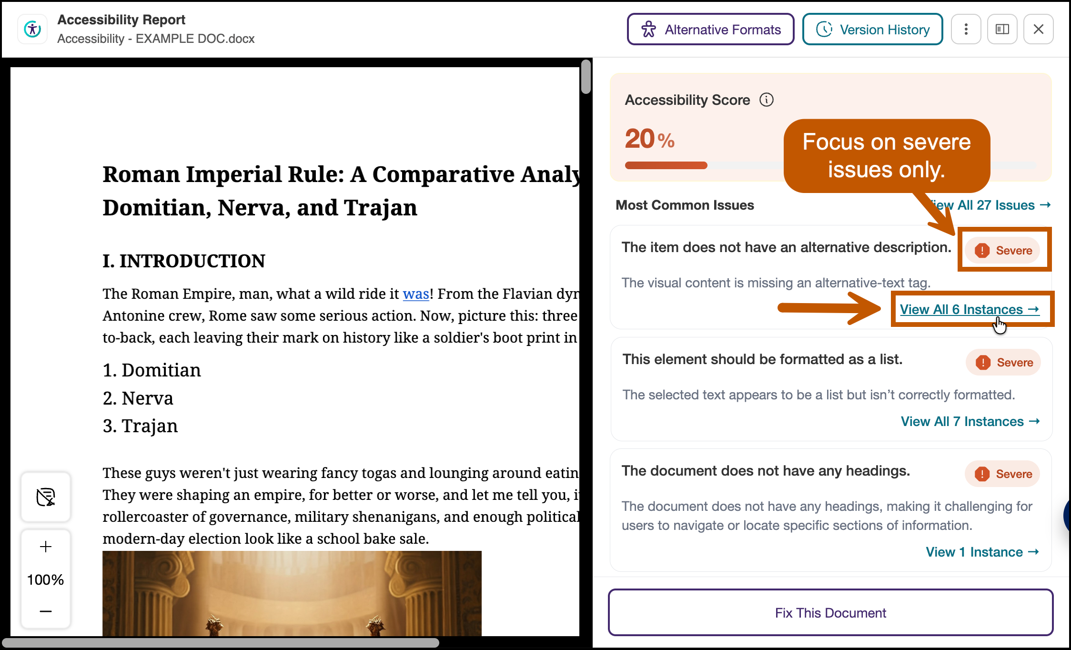Open View All 7 Instances link
This screenshot has width=1071, height=650.
[x=970, y=421]
